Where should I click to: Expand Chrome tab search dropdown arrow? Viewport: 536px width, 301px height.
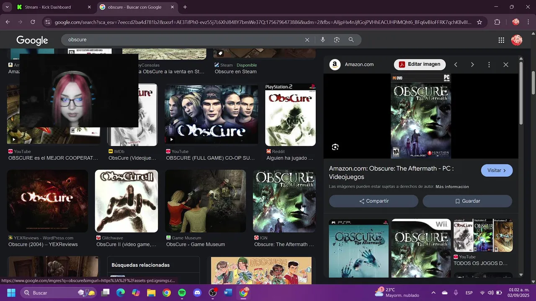point(7,7)
